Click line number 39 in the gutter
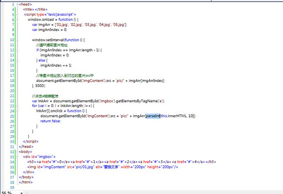The height and width of the screenshot is (194, 283). tap(12, 187)
